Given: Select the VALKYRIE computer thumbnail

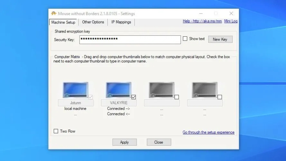Looking at the screenshot, I should point(118,90).
